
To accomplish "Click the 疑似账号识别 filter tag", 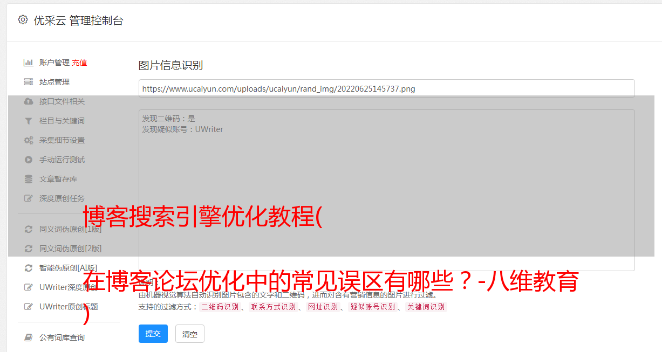I will pos(373,307).
